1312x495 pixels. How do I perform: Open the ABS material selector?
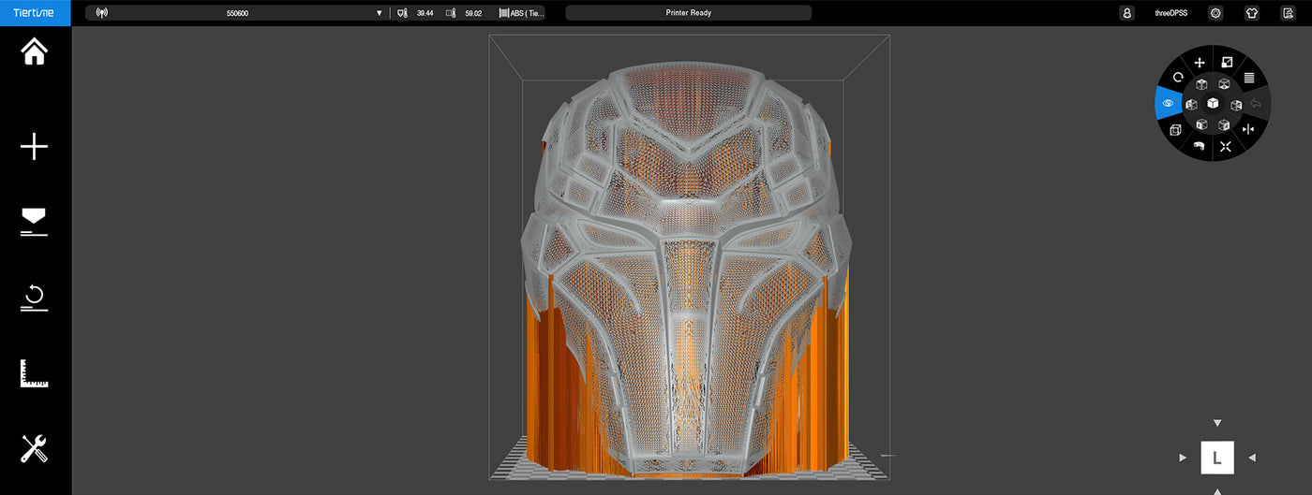click(x=522, y=13)
